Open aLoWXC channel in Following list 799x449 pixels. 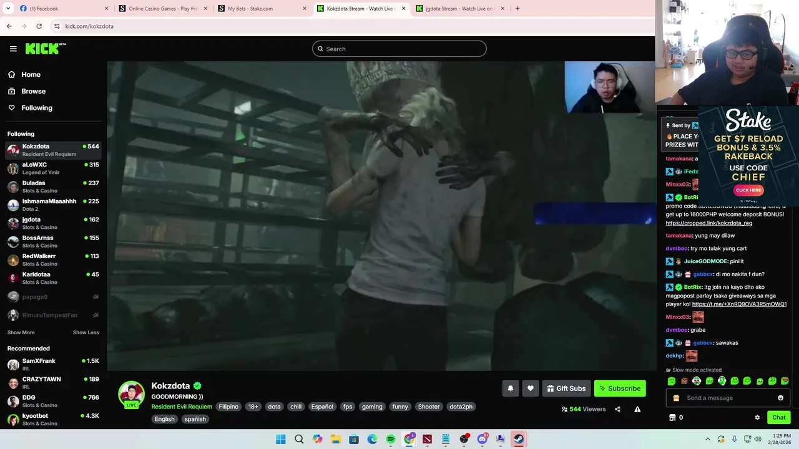pos(53,168)
